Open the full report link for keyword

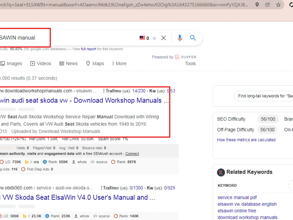click(88, 49)
